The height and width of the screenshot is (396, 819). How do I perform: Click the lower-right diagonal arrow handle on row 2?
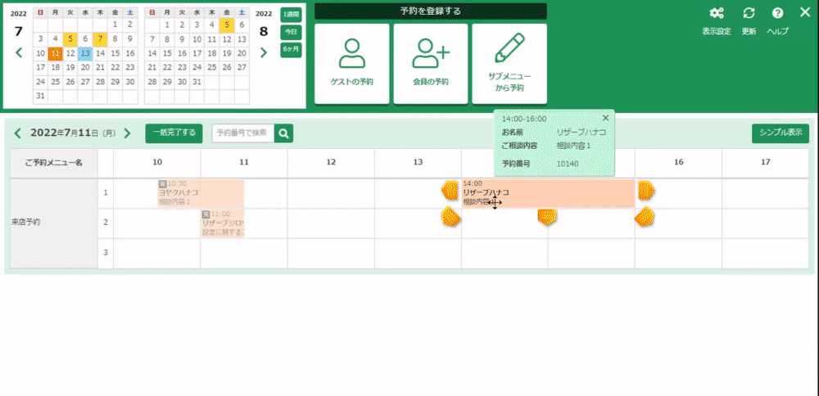645,216
